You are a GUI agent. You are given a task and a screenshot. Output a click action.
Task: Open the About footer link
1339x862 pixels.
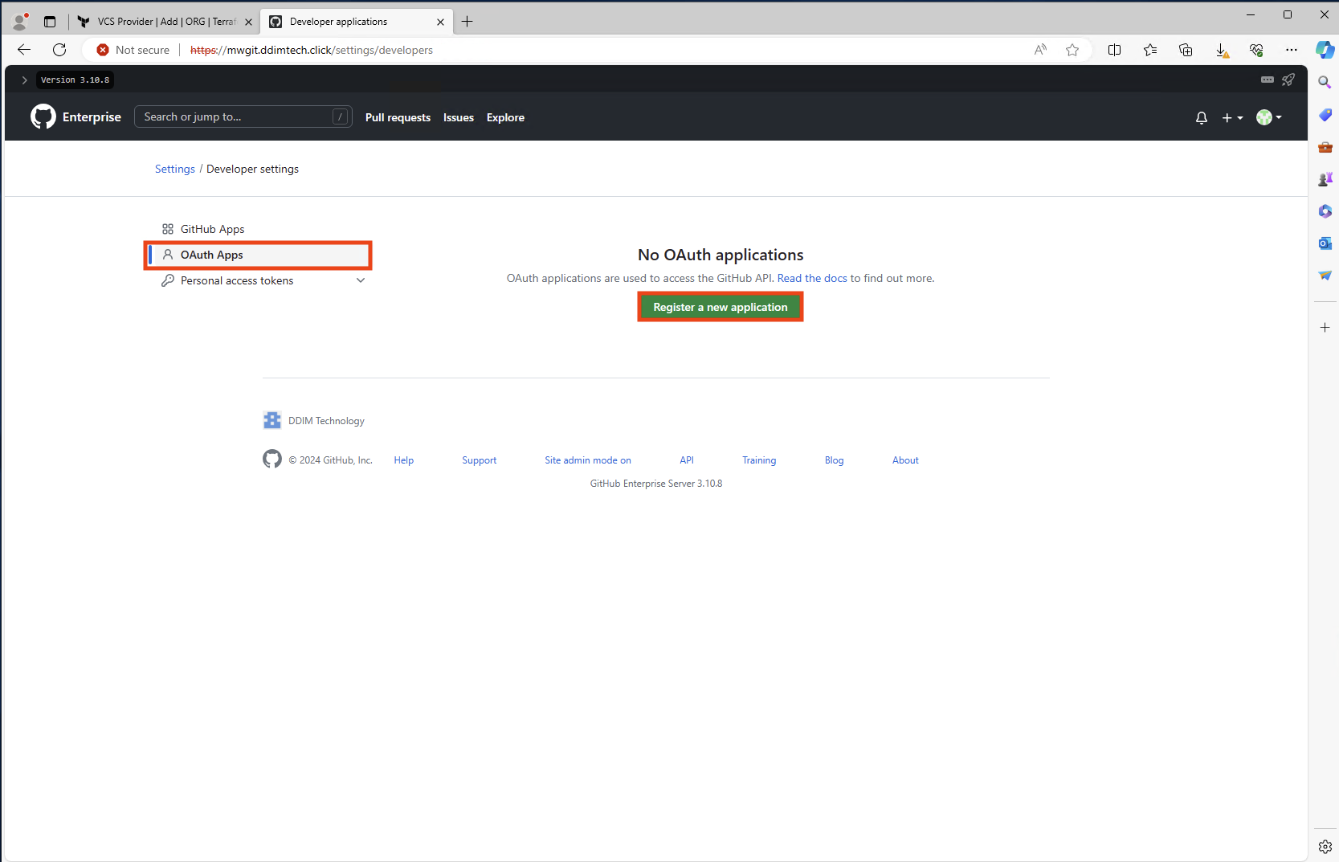(905, 460)
